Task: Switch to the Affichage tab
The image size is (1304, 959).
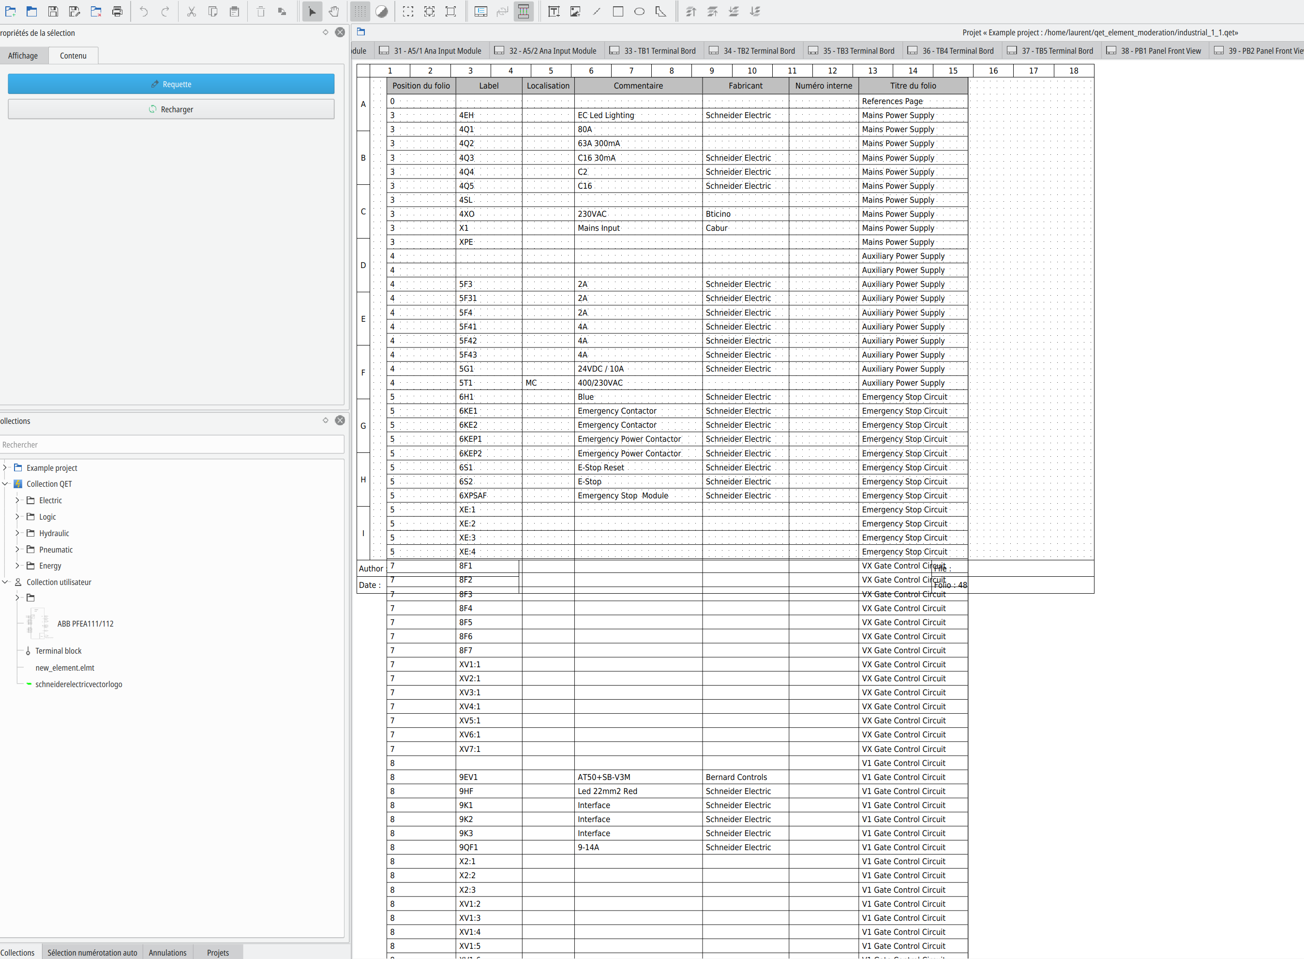Action: 23,56
